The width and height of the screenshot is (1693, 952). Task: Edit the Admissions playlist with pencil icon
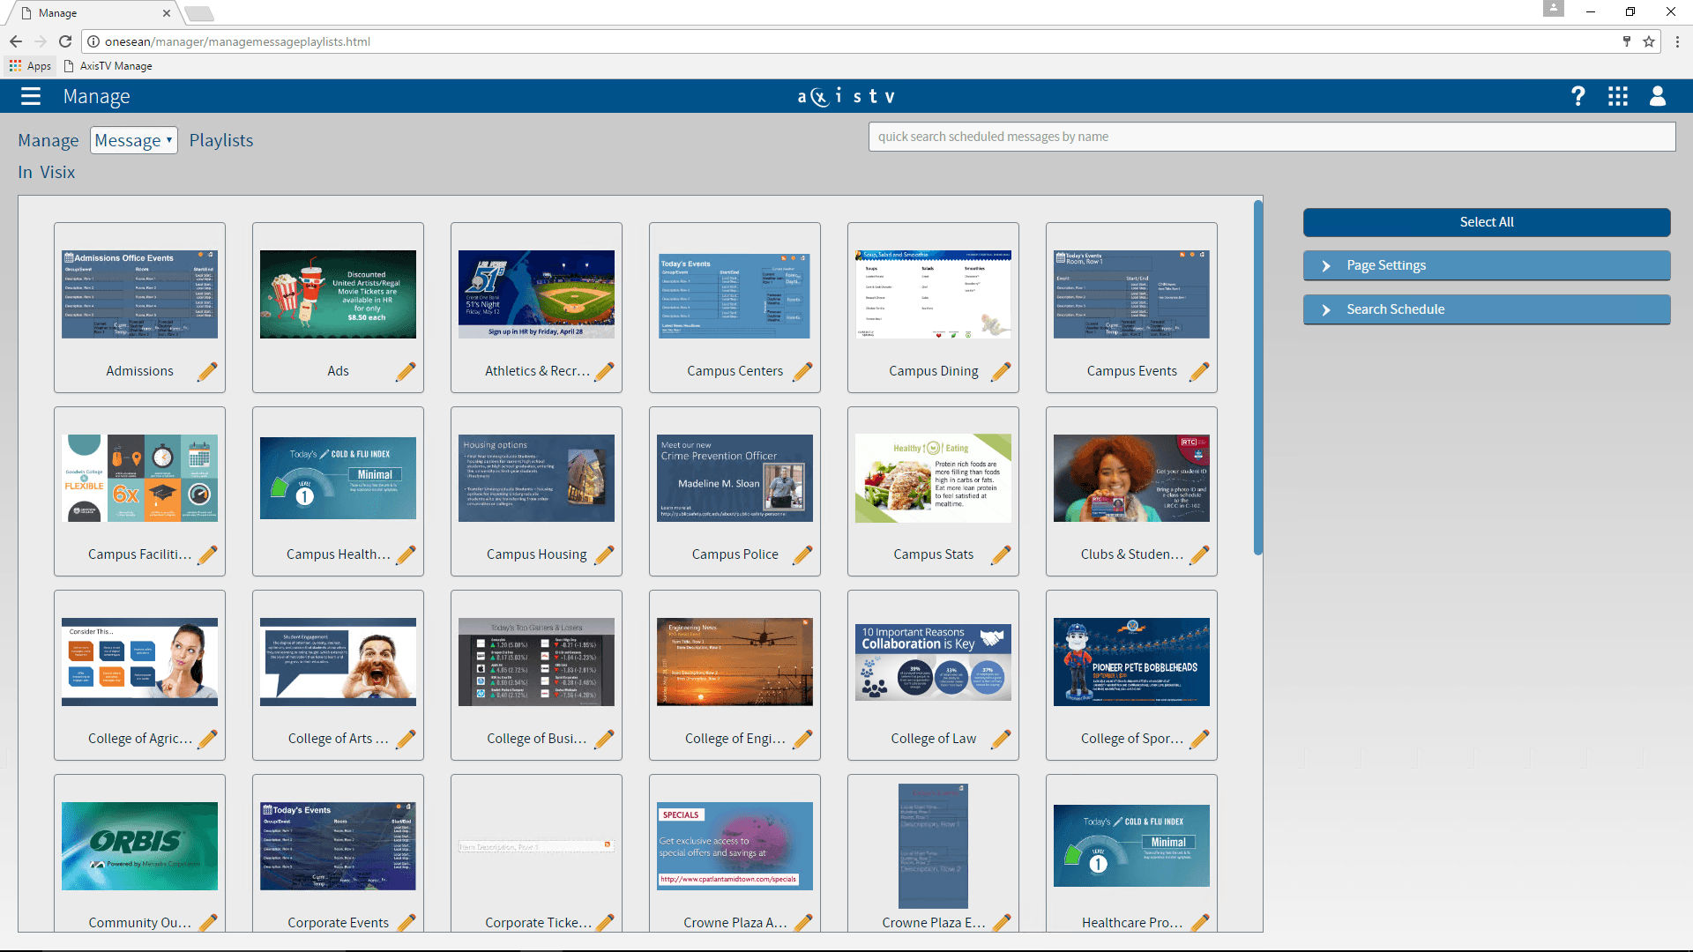(x=207, y=371)
